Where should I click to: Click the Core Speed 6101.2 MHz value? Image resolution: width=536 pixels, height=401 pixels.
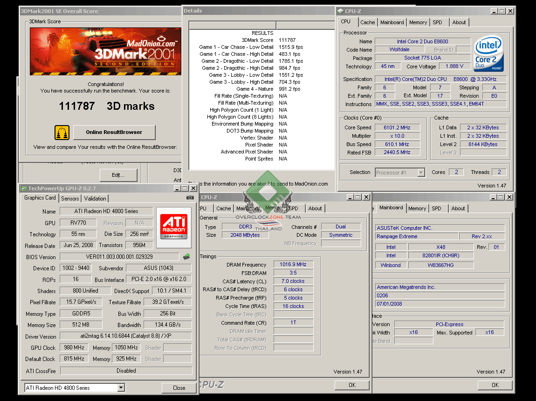pyautogui.click(x=397, y=127)
